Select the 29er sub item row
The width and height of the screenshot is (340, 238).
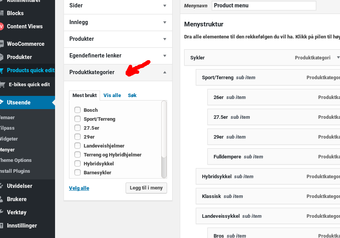(274, 137)
